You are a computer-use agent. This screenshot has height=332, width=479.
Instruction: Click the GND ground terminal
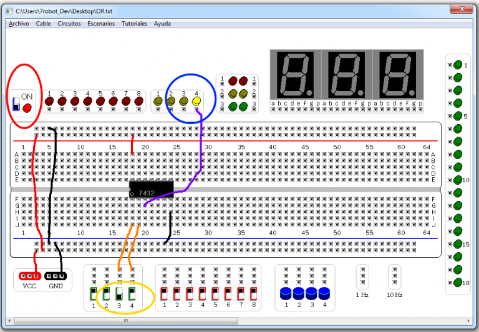coord(56,276)
